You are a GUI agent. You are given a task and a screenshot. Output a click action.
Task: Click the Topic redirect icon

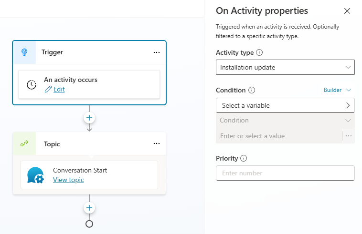coord(24,144)
